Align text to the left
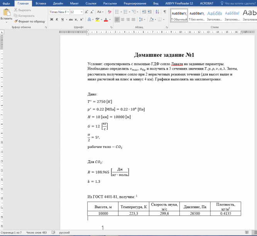 click(117, 20)
